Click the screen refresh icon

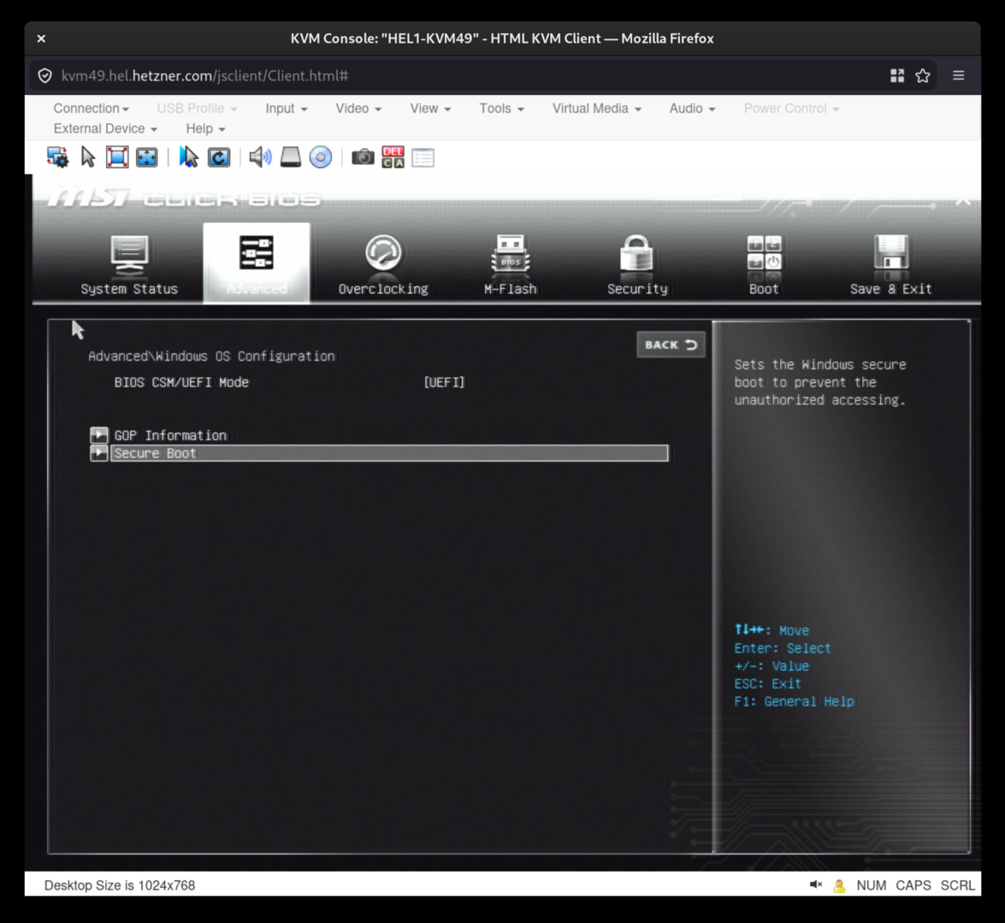218,157
